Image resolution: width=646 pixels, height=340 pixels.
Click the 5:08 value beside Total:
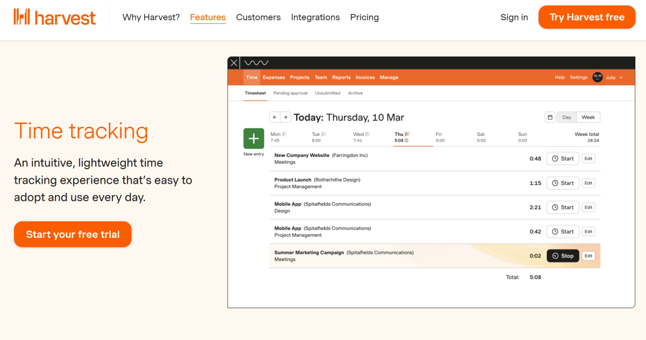click(x=535, y=277)
